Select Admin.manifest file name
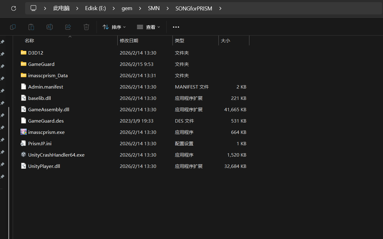The width and height of the screenshot is (383, 239). click(x=46, y=87)
